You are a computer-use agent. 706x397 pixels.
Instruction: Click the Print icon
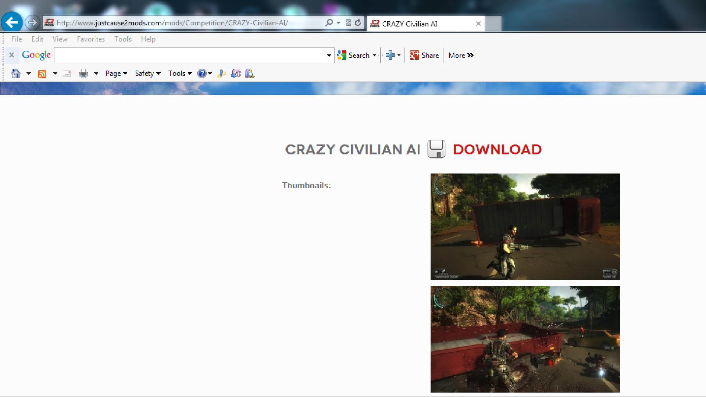(x=83, y=74)
